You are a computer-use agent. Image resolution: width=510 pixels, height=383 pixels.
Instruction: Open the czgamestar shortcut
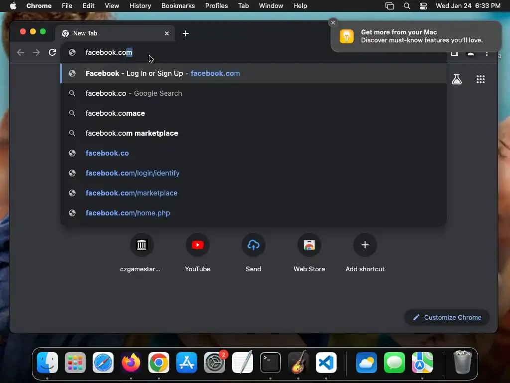click(141, 245)
